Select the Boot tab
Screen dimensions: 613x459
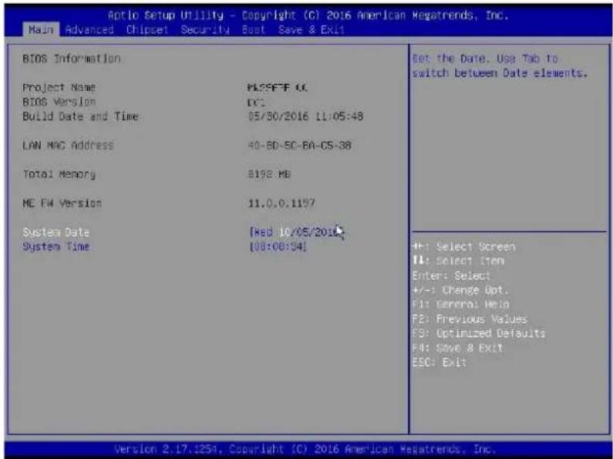click(254, 30)
